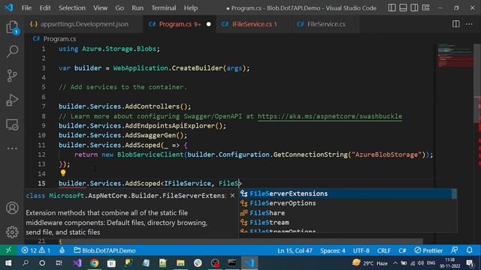Open the File menu

[x=26, y=8]
